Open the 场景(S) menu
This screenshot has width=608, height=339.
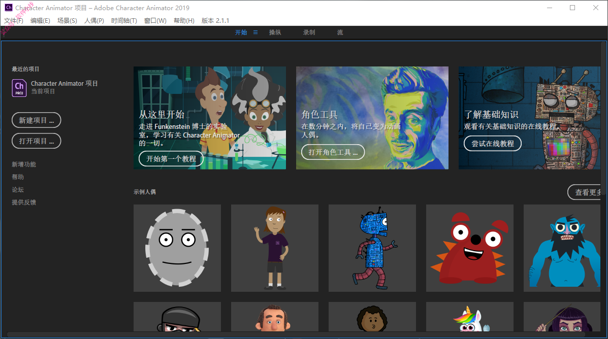67,20
